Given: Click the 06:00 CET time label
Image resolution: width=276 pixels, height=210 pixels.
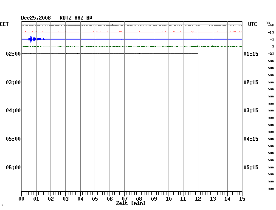Looking at the screenshot, I should (13, 167).
